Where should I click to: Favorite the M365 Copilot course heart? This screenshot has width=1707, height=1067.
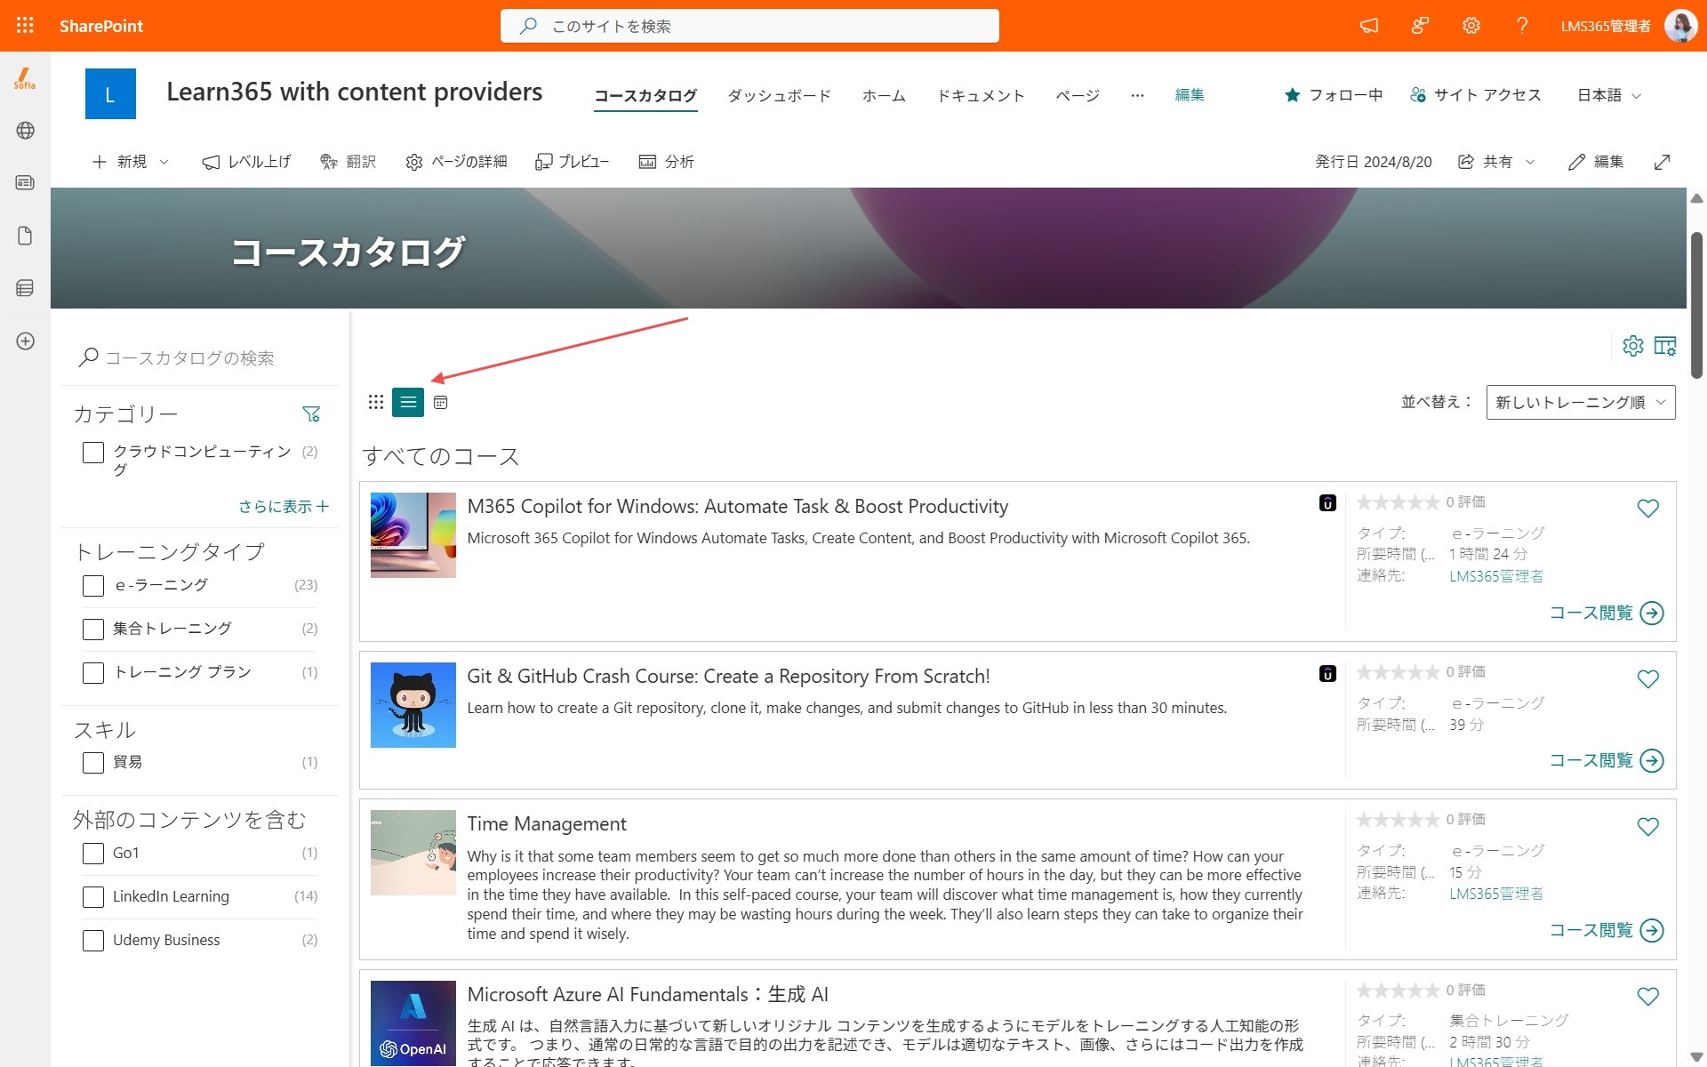(x=1648, y=509)
